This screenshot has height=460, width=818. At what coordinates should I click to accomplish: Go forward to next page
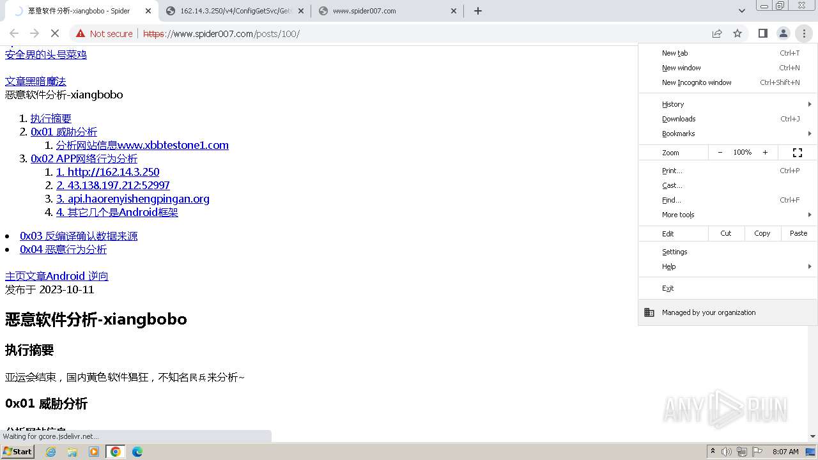(x=35, y=33)
